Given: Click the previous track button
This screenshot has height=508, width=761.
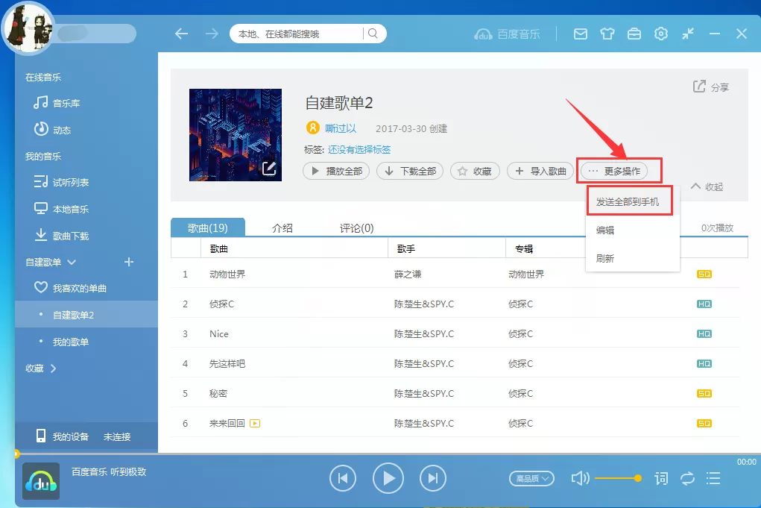Looking at the screenshot, I should 343,478.
